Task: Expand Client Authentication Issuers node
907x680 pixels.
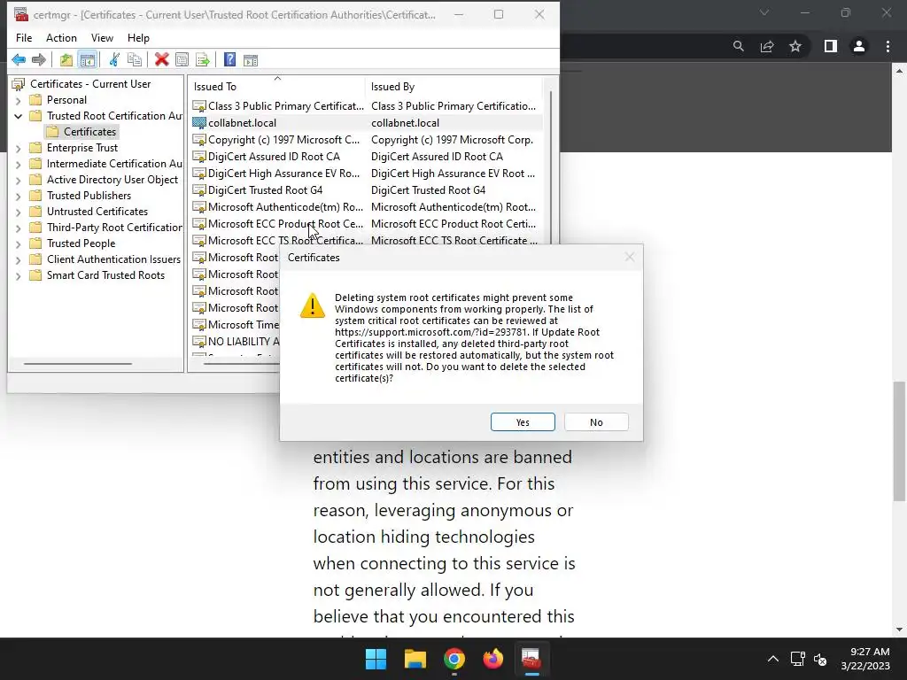Action: [x=18, y=260]
